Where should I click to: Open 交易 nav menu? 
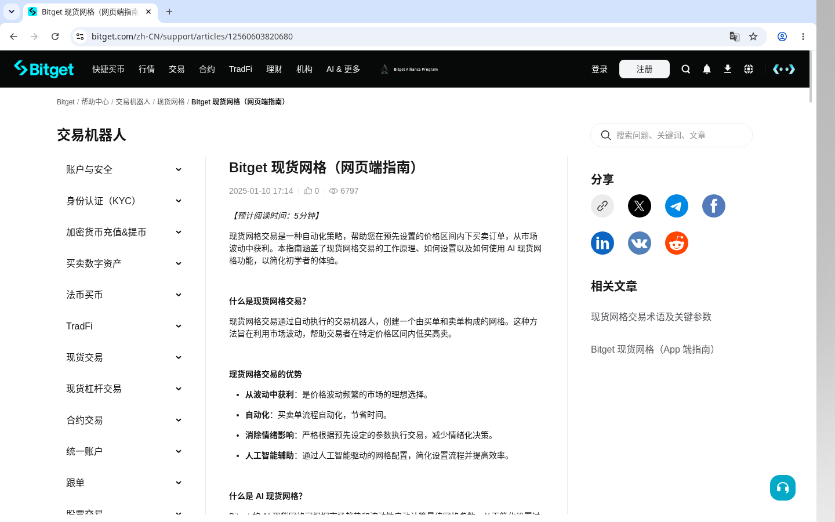pos(177,69)
